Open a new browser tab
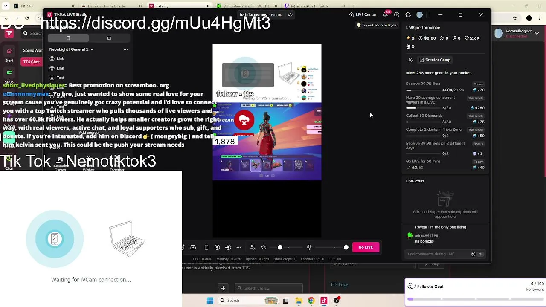The height and width of the screenshot is (307, 546). click(x=354, y=6)
